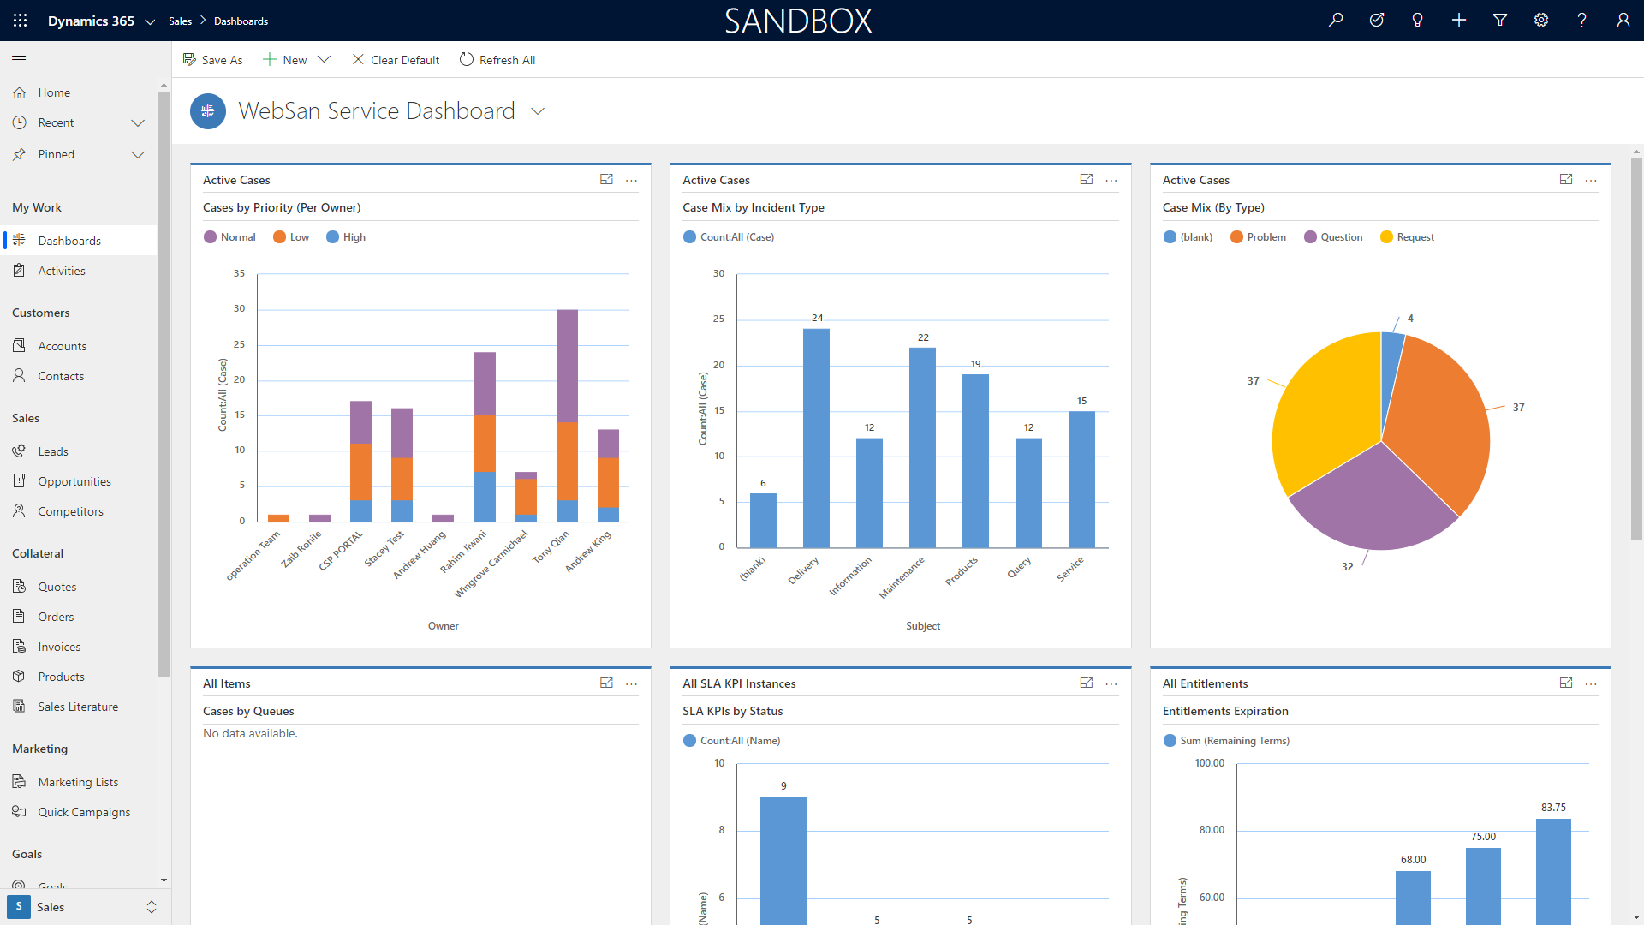Screen dimensions: 1644x925
Task: Toggle the Question pie legend entry
Action: pyautogui.click(x=1333, y=237)
